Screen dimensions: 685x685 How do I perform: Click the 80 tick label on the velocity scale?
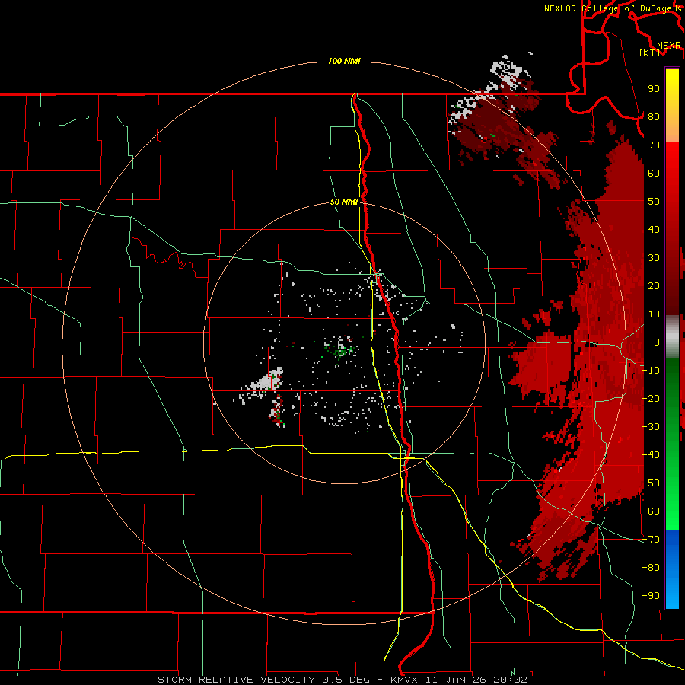tap(654, 116)
